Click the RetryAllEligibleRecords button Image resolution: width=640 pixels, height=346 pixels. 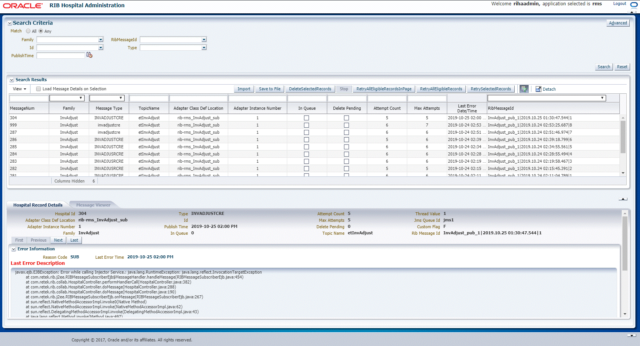[x=441, y=89]
